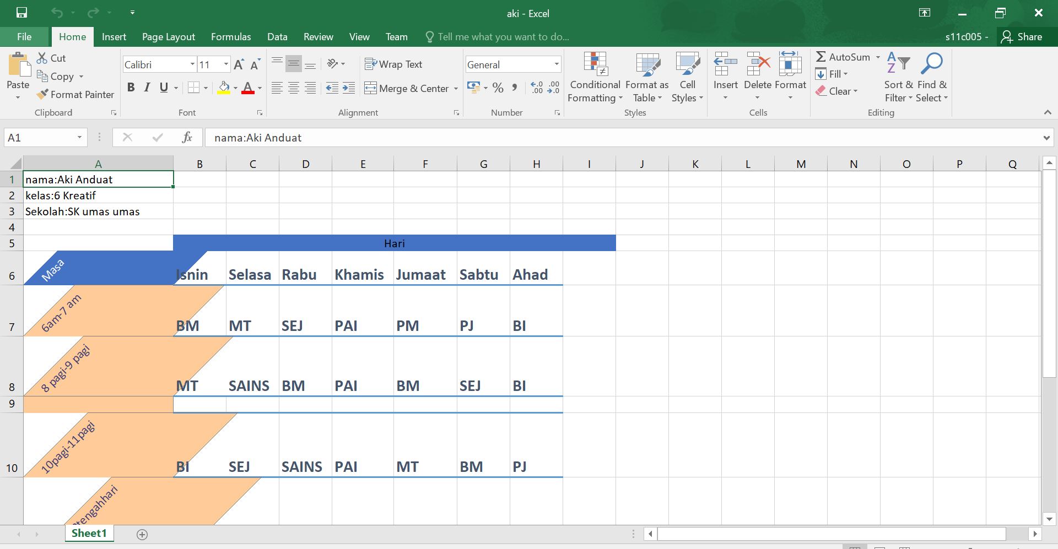The height and width of the screenshot is (549, 1058).
Task: Click the AutoSum sigma icon
Action: coord(821,57)
